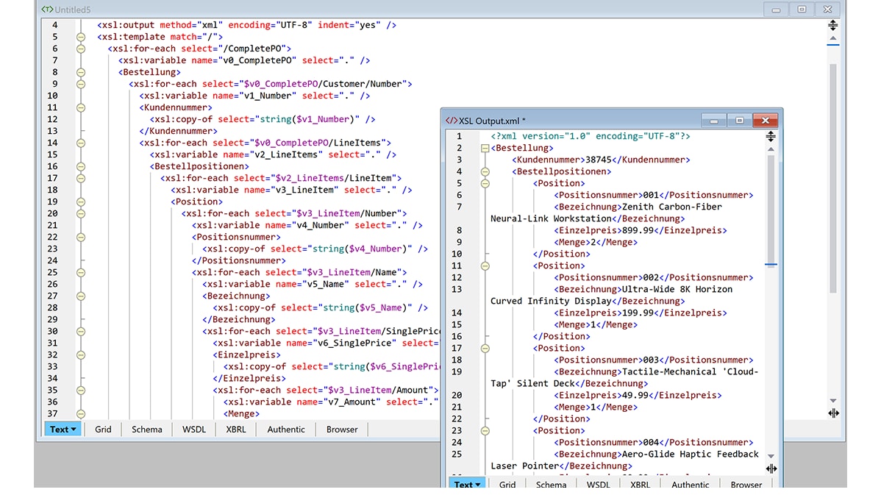The width and height of the screenshot is (881, 495).
Task: Collapse the Position element at line 19 in Untitled5
Action: 81,202
